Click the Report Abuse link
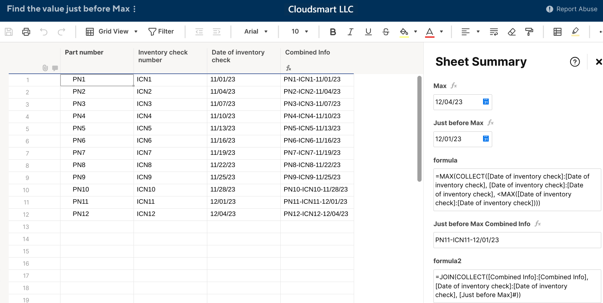This screenshot has width=603, height=303. [572, 9]
